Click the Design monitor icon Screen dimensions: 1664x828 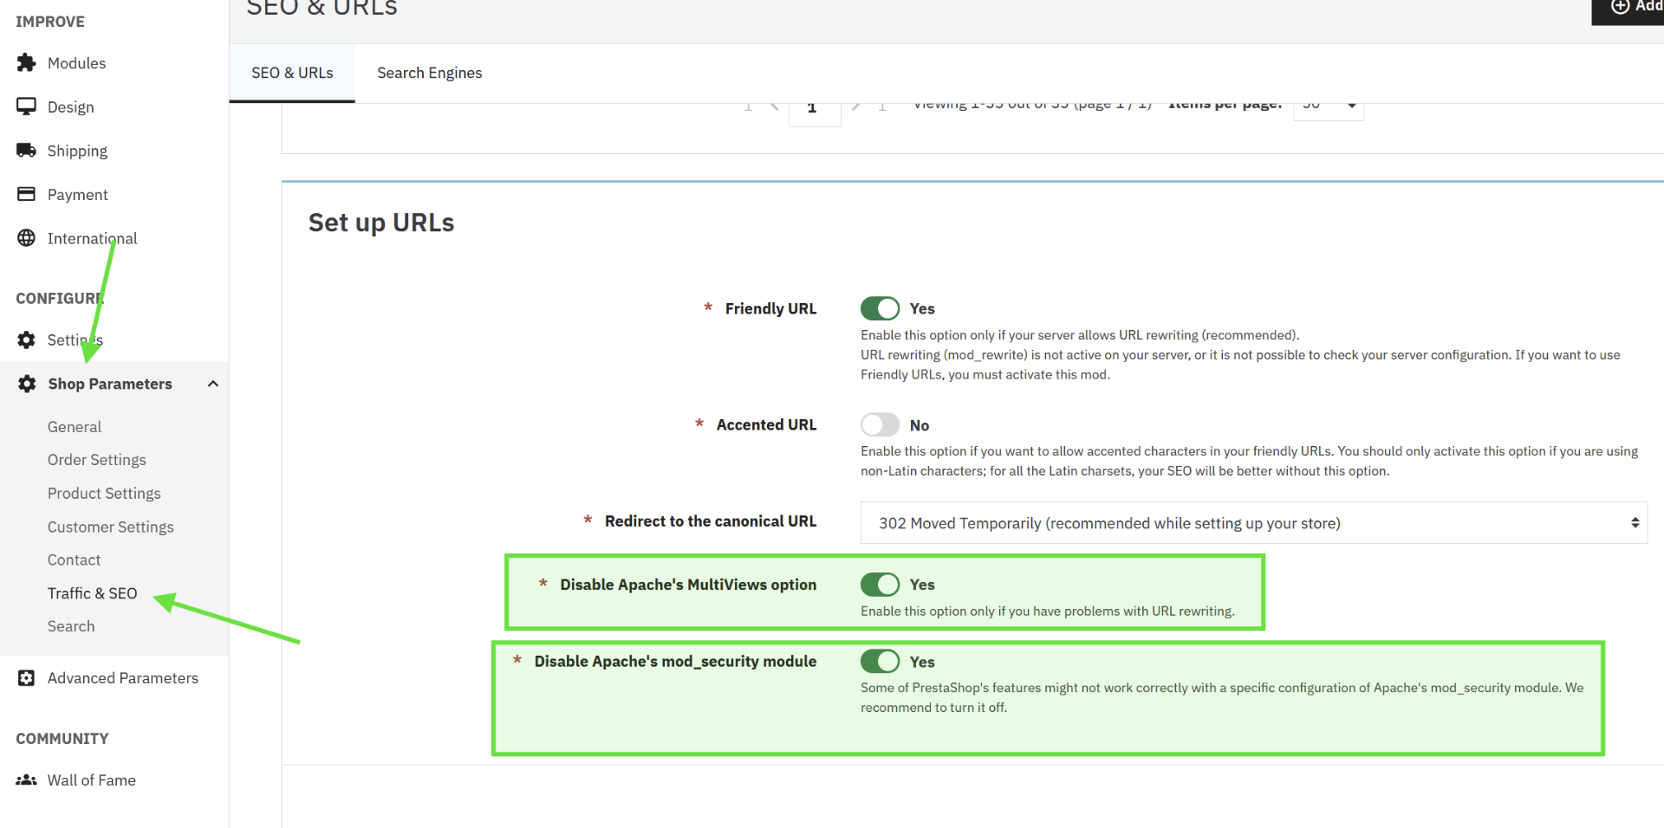(x=26, y=107)
